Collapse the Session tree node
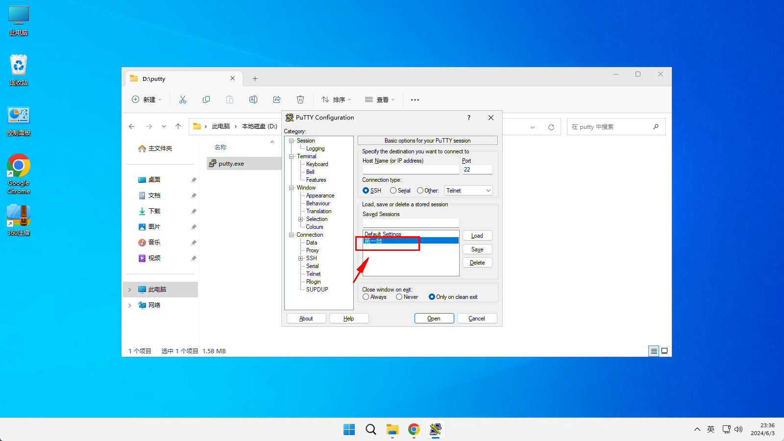 pos(292,141)
